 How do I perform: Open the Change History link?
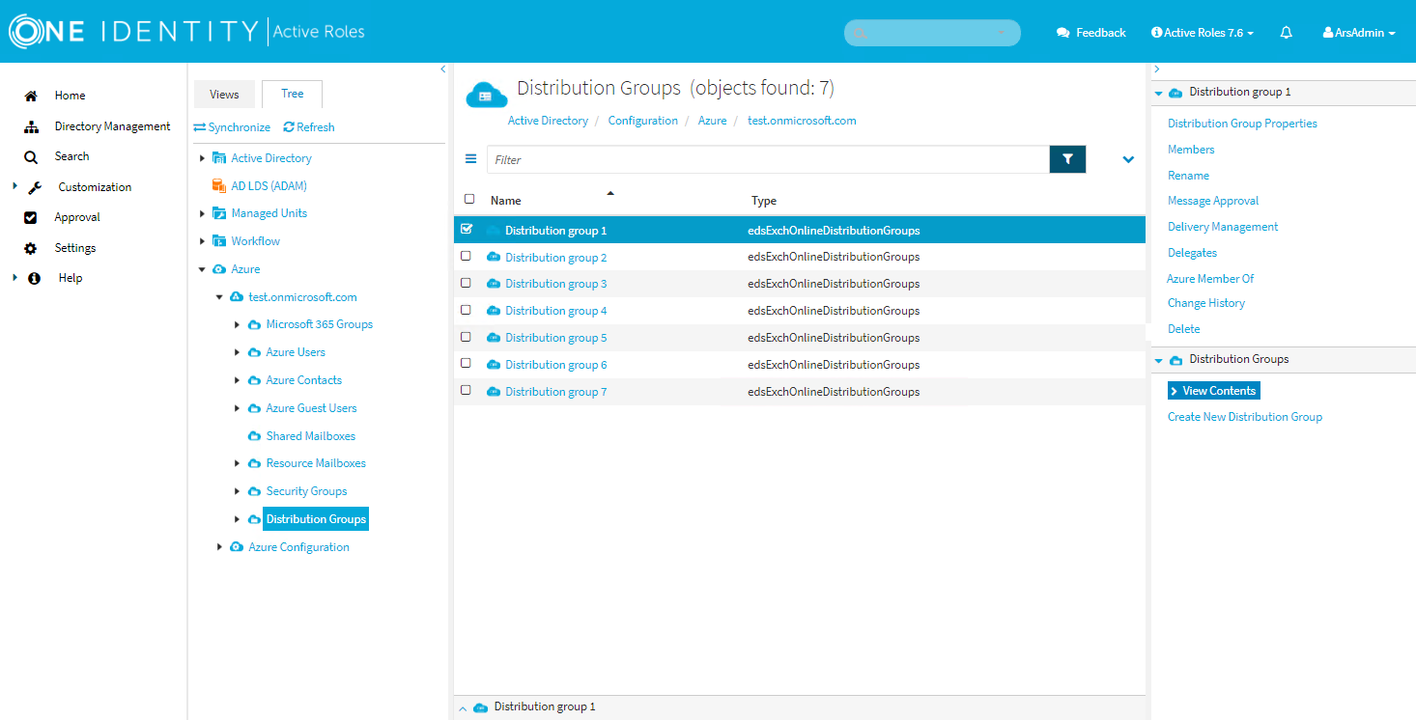coord(1206,303)
